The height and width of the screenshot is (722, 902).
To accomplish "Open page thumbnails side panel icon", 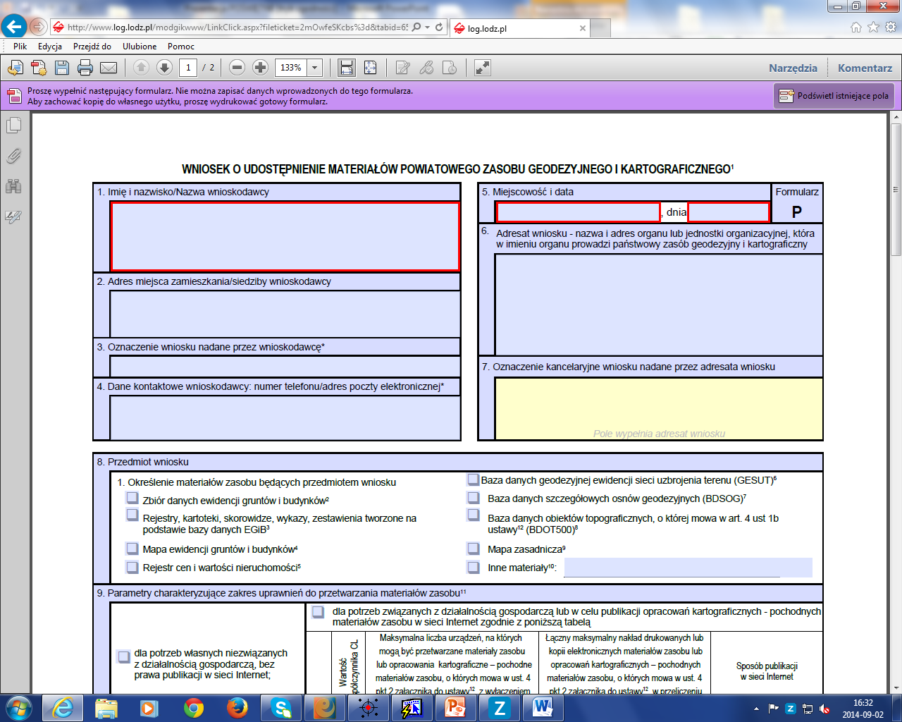I will coord(13,126).
